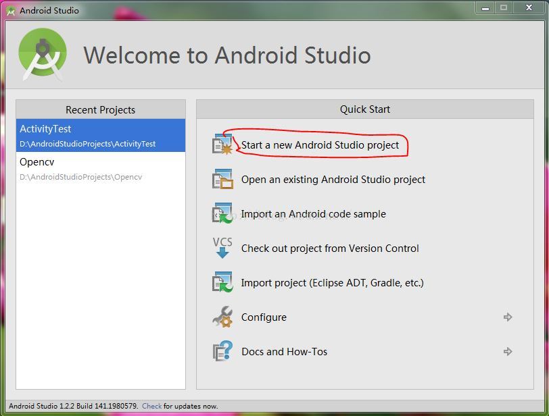The height and width of the screenshot is (416, 549).
Task: Close the Android Studio window
Action: [529, 7]
